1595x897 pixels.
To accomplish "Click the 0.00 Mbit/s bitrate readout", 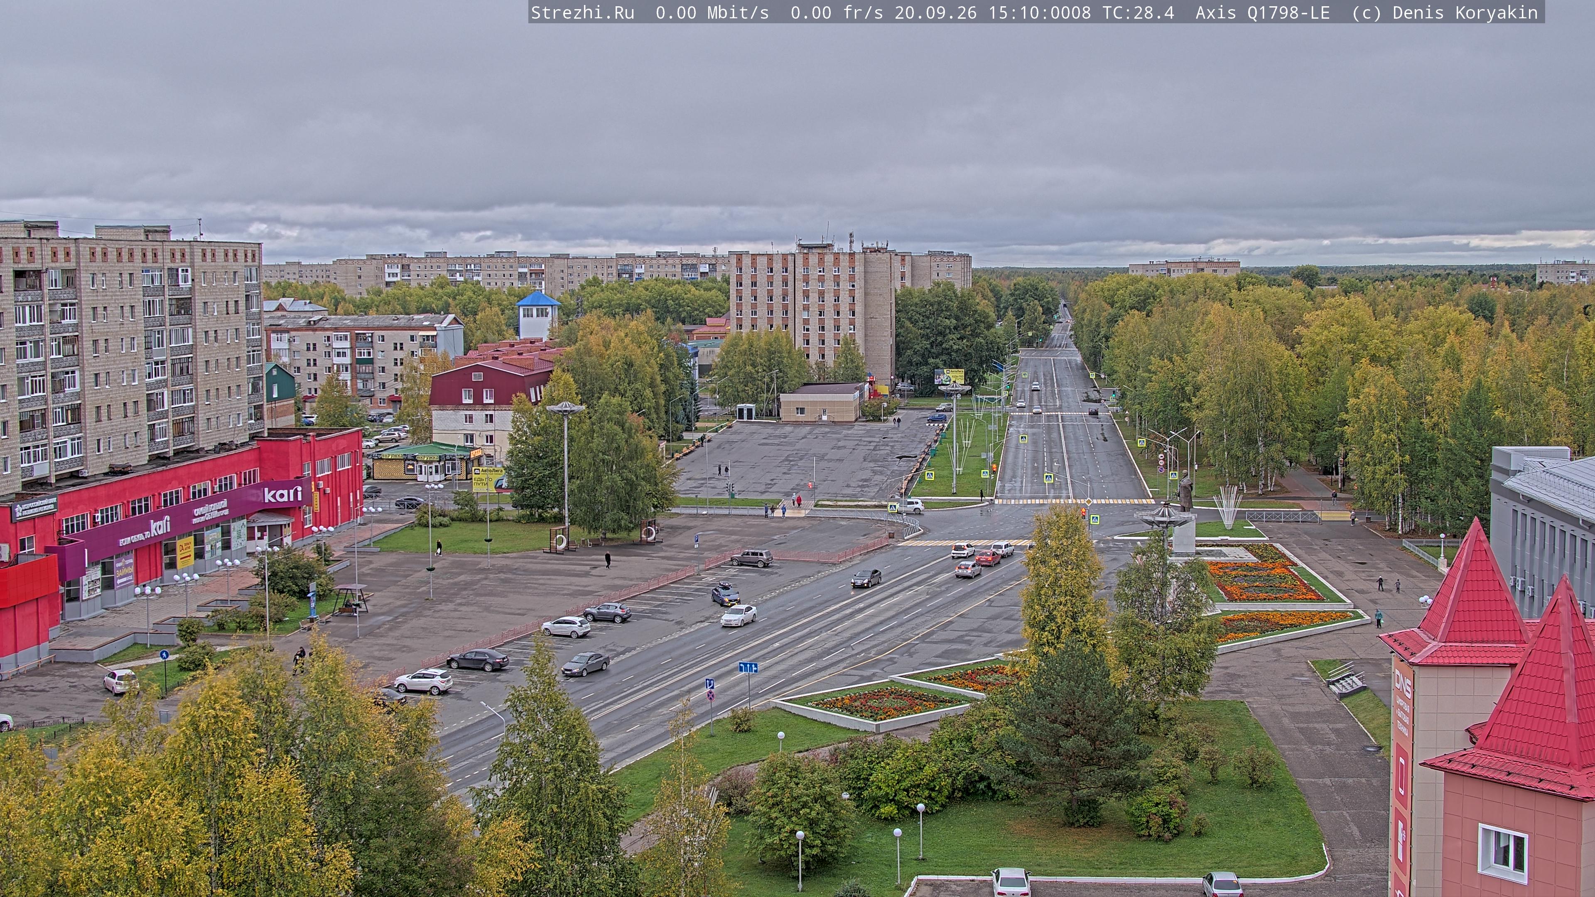I will pos(712,12).
